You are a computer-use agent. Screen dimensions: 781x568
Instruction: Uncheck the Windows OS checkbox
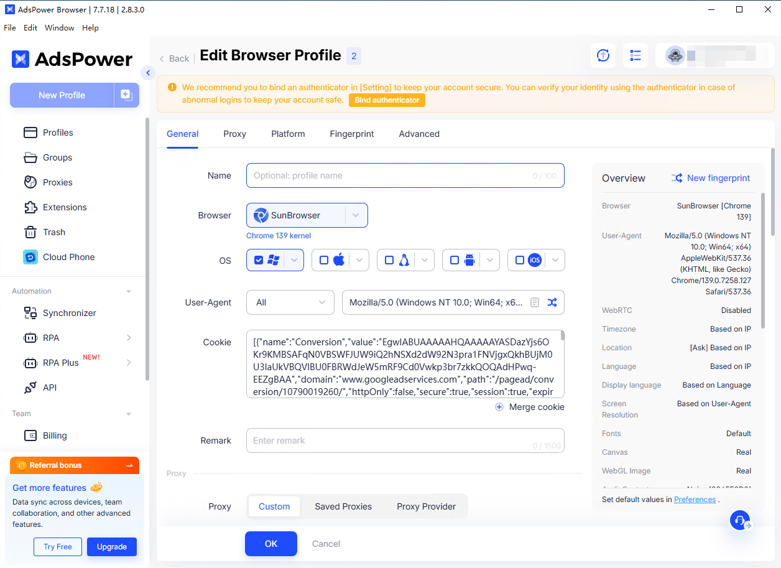pos(259,260)
